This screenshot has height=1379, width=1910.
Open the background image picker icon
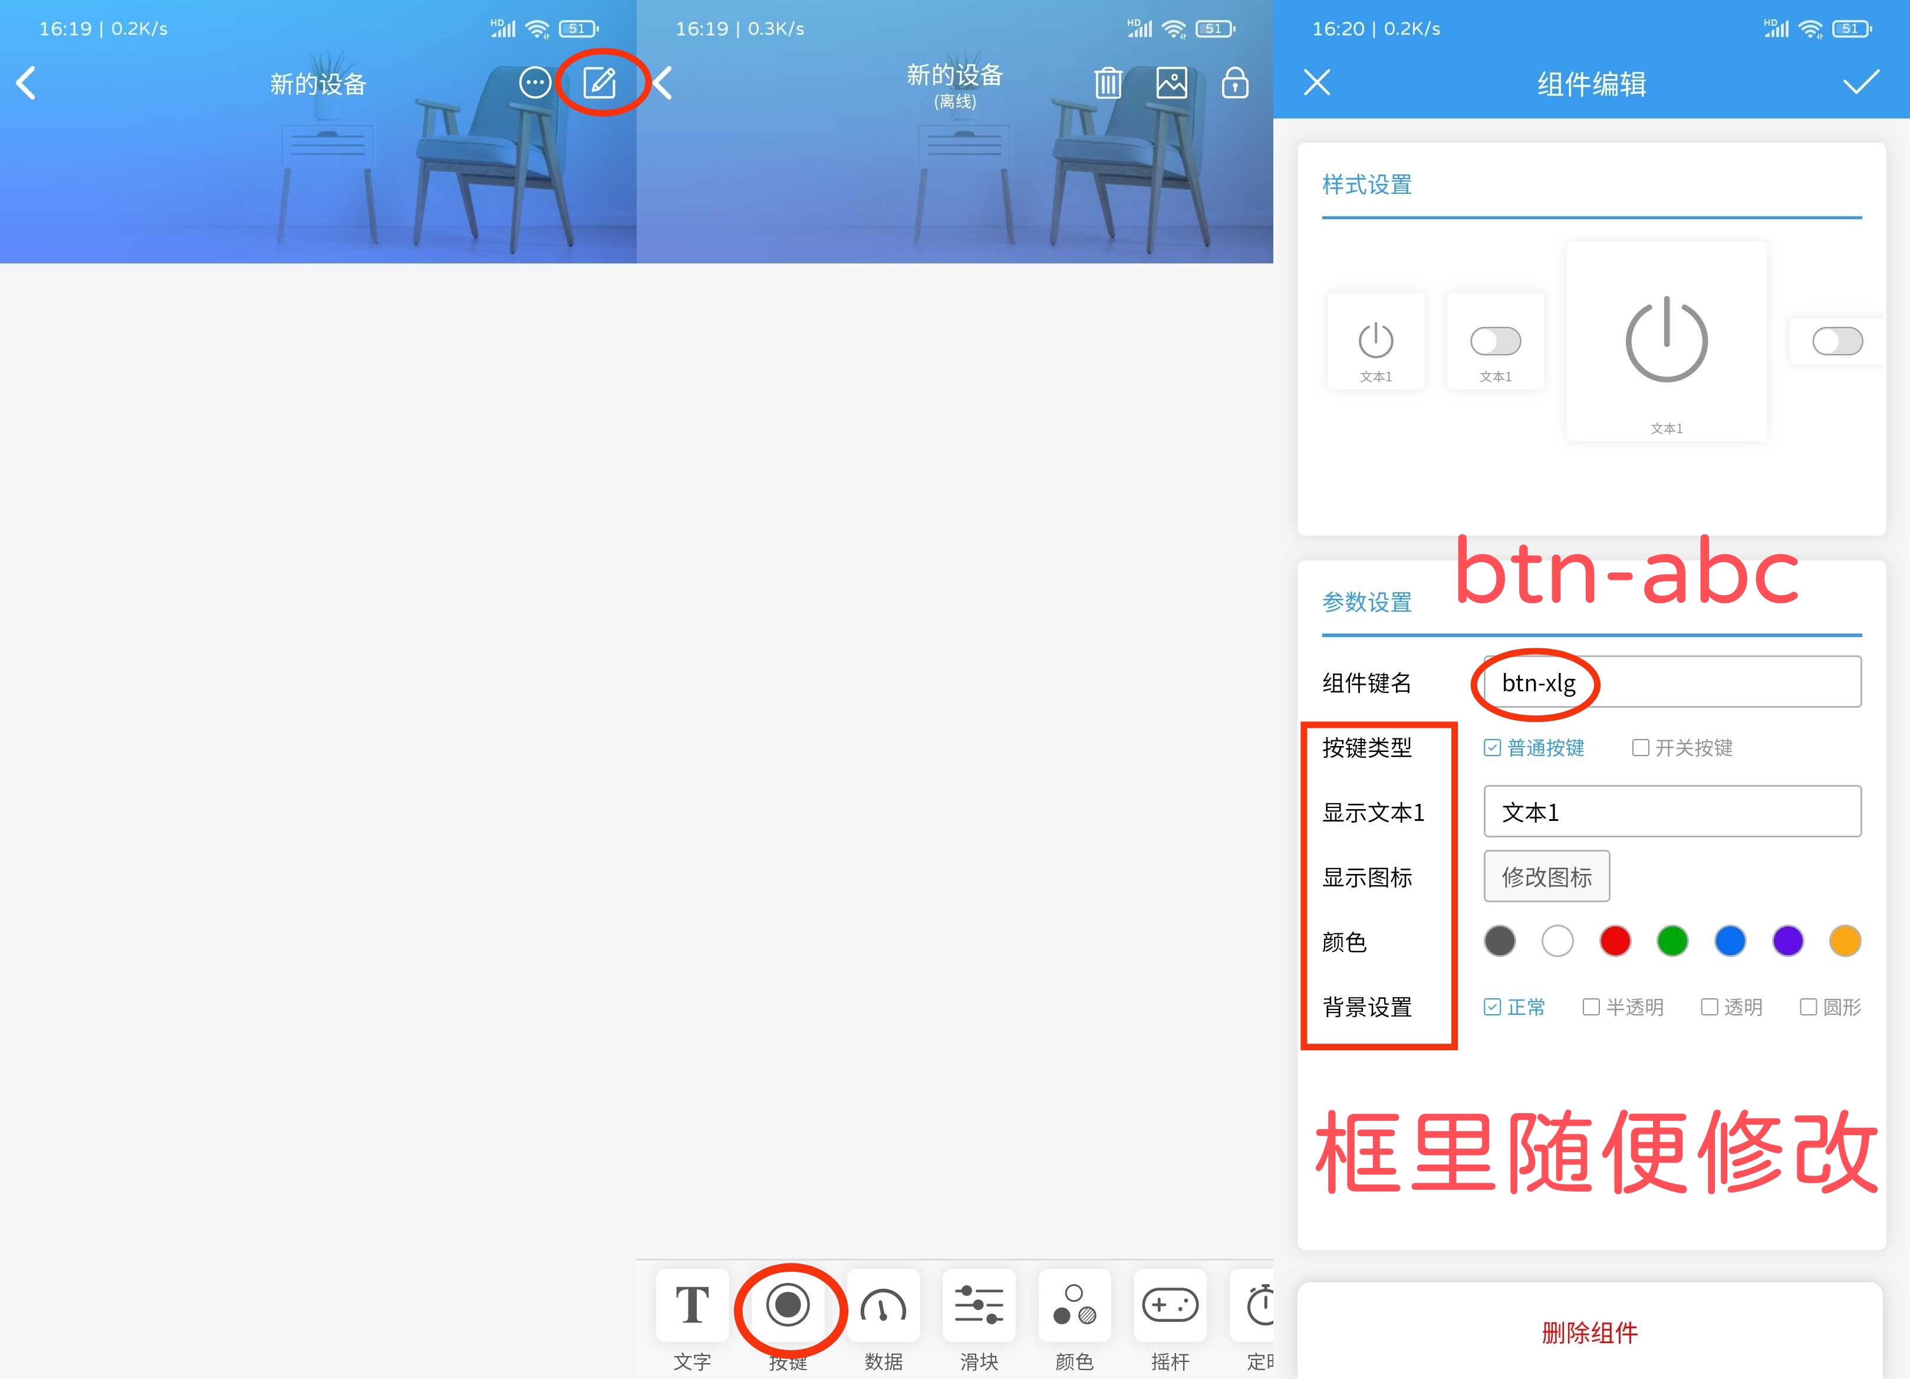point(1171,83)
